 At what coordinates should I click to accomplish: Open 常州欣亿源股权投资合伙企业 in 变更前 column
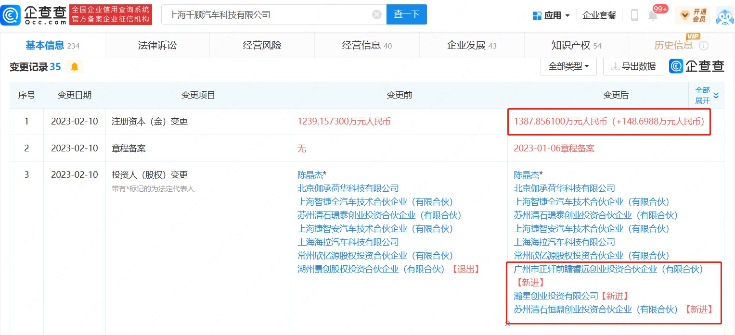(x=375, y=256)
